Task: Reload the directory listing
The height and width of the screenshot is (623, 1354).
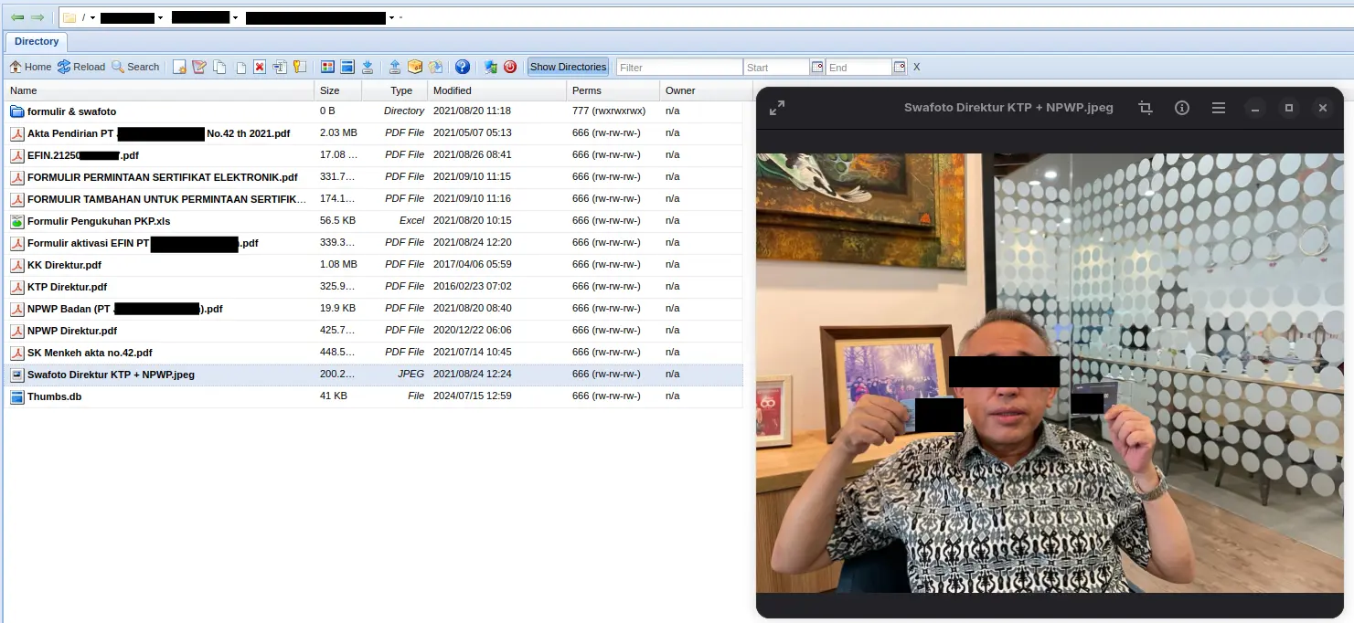Action: tap(81, 67)
